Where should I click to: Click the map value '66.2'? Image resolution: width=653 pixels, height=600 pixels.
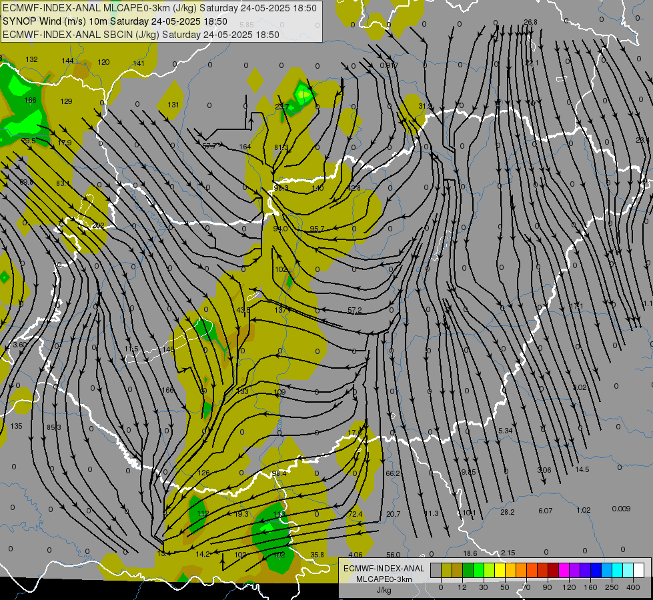[393, 473]
